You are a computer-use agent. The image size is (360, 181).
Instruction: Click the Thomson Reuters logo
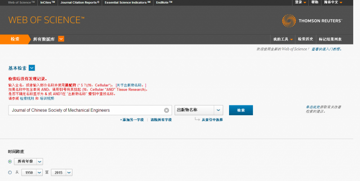(x=312, y=21)
